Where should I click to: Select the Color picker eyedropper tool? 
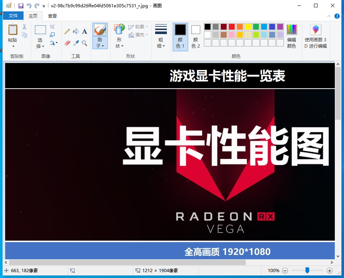coord(76,43)
